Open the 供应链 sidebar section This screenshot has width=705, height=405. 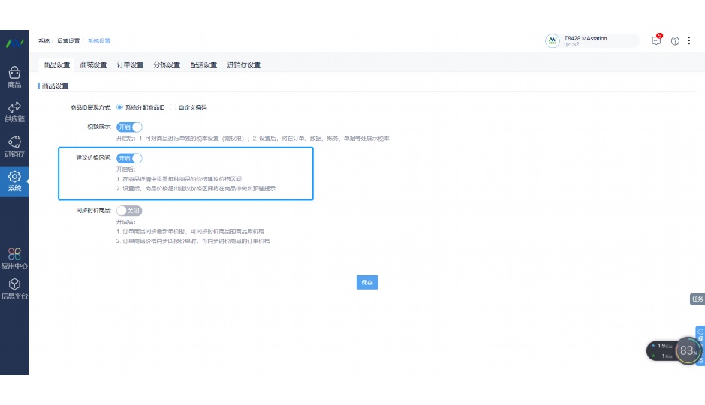pyautogui.click(x=14, y=111)
